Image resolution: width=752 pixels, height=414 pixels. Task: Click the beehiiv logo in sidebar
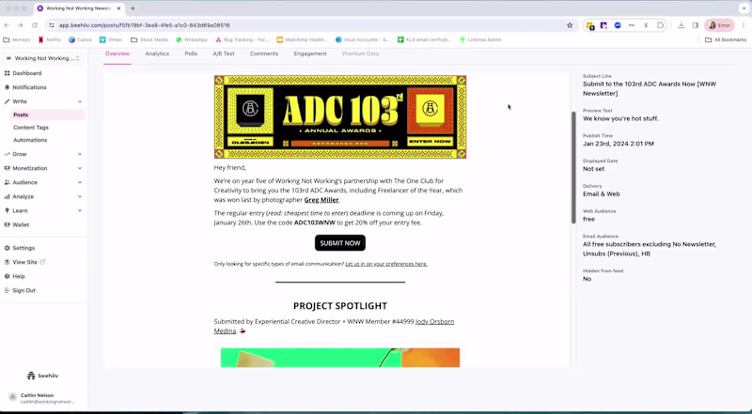[x=42, y=376]
